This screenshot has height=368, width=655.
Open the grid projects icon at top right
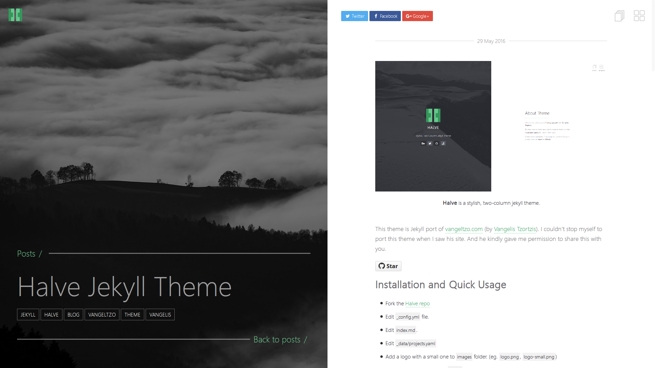click(x=639, y=16)
